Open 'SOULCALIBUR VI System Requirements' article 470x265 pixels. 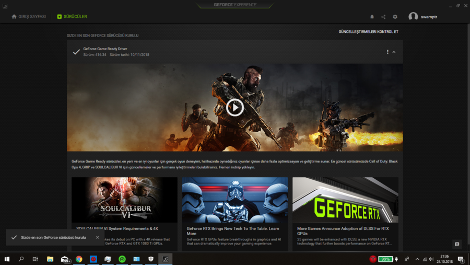[x=117, y=228]
